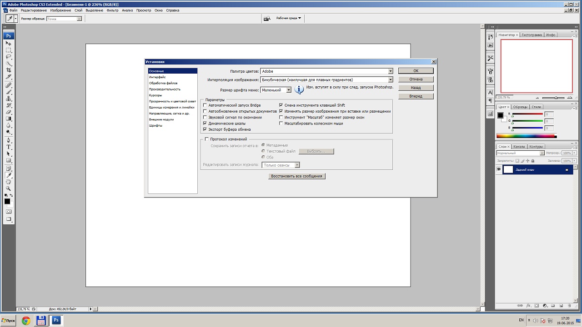The height and width of the screenshot is (327, 582).
Task: Open Photoshop from the Windows taskbar
Action: click(x=56, y=320)
